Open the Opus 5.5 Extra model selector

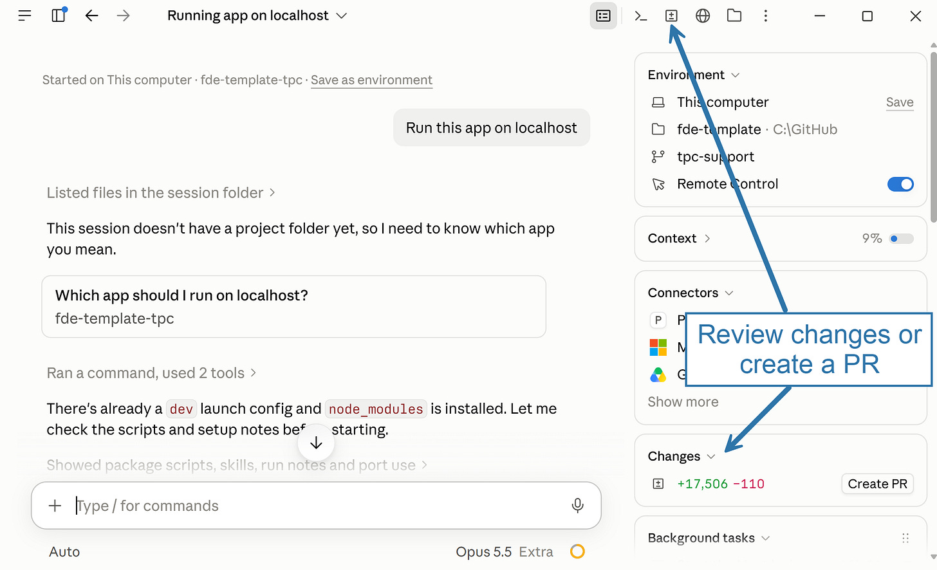505,552
